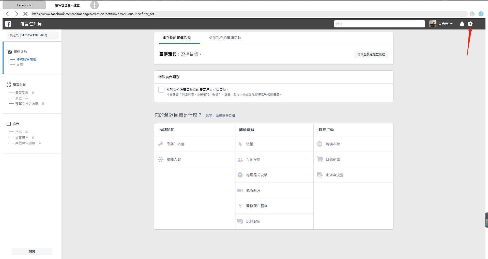The width and height of the screenshot is (488, 259).
Task: Select the 廣告管理員 - 建立 browser tab
Action: [x=67, y=5]
